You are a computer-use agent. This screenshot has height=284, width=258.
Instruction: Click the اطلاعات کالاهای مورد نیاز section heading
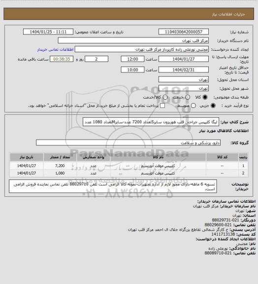coord(224,131)
